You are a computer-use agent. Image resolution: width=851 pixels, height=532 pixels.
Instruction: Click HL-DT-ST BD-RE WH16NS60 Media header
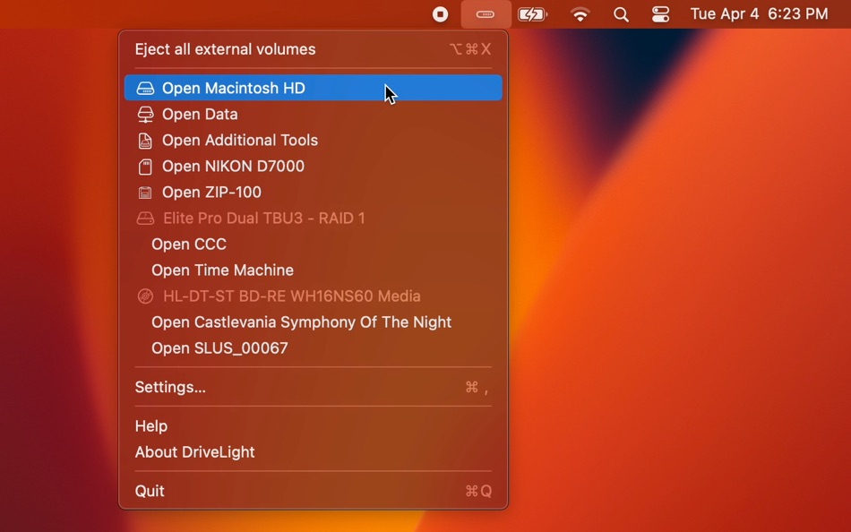click(314, 296)
